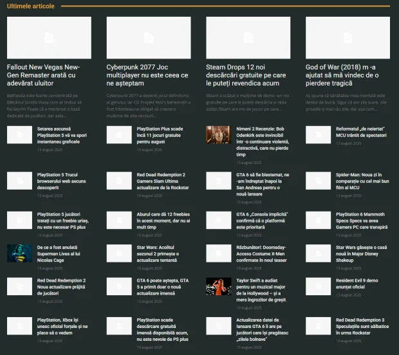The height and width of the screenshot is (355, 399).
Task: Open 'GTA 6 Consola implicită' article
Action: click(x=262, y=221)
